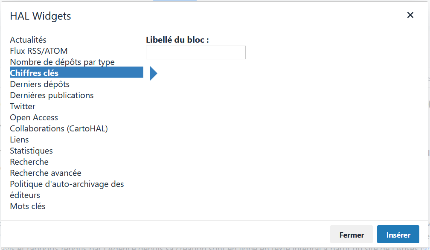Click the Fermer button
The width and height of the screenshot is (430, 250).
click(x=351, y=234)
